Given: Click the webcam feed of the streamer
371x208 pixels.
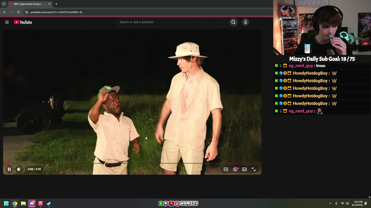Looking at the screenshot, I should pos(322,27).
